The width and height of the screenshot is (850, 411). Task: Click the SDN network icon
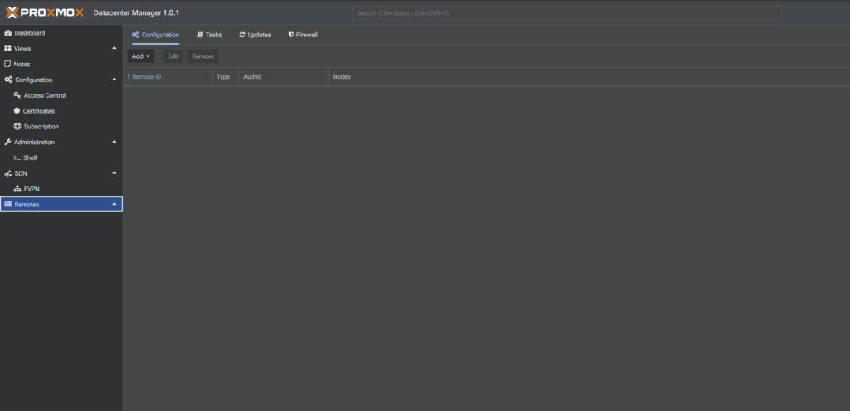7,173
